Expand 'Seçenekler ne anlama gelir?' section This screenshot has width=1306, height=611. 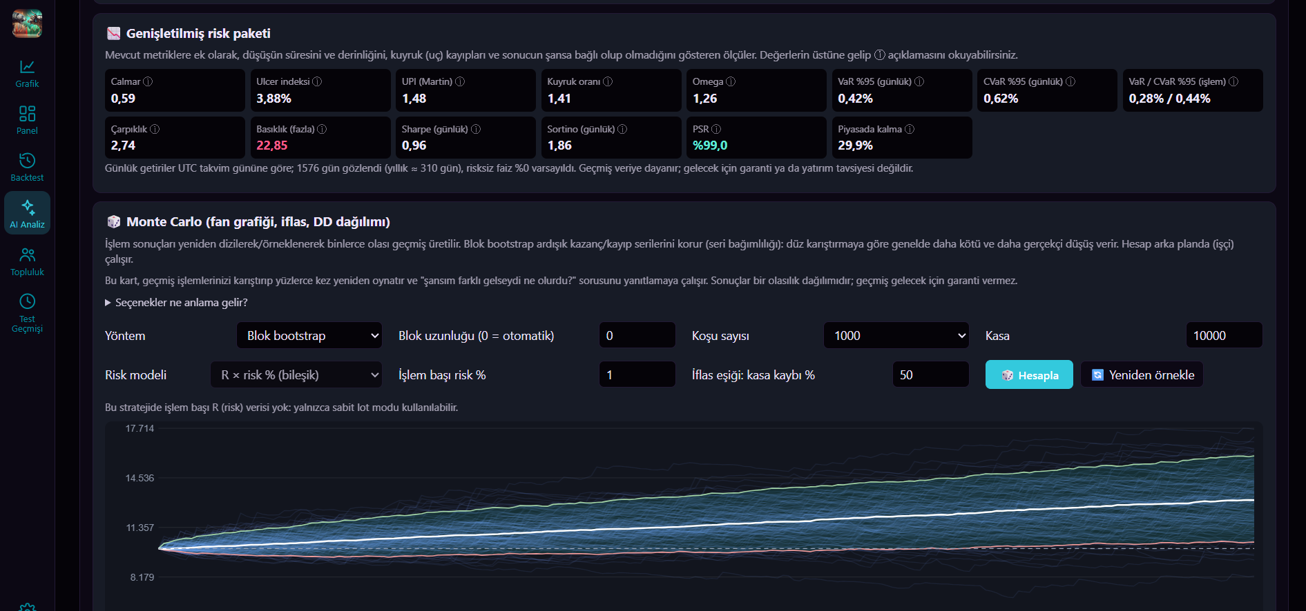tap(176, 303)
